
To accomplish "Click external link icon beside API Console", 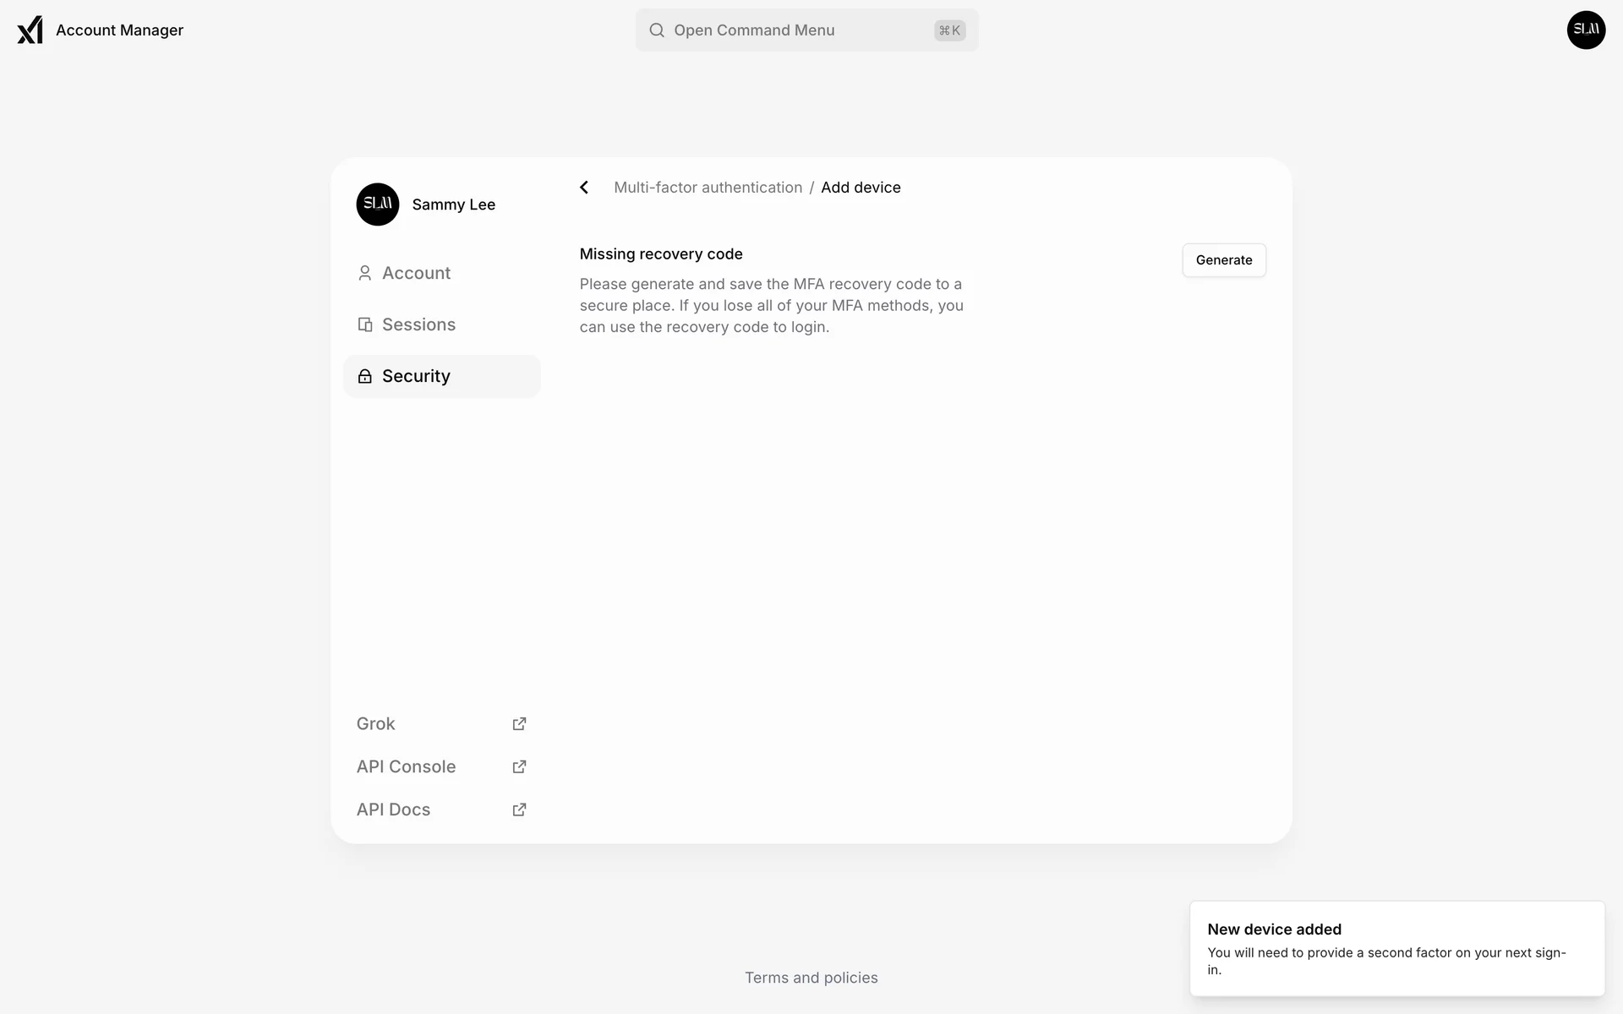I will [519, 767].
